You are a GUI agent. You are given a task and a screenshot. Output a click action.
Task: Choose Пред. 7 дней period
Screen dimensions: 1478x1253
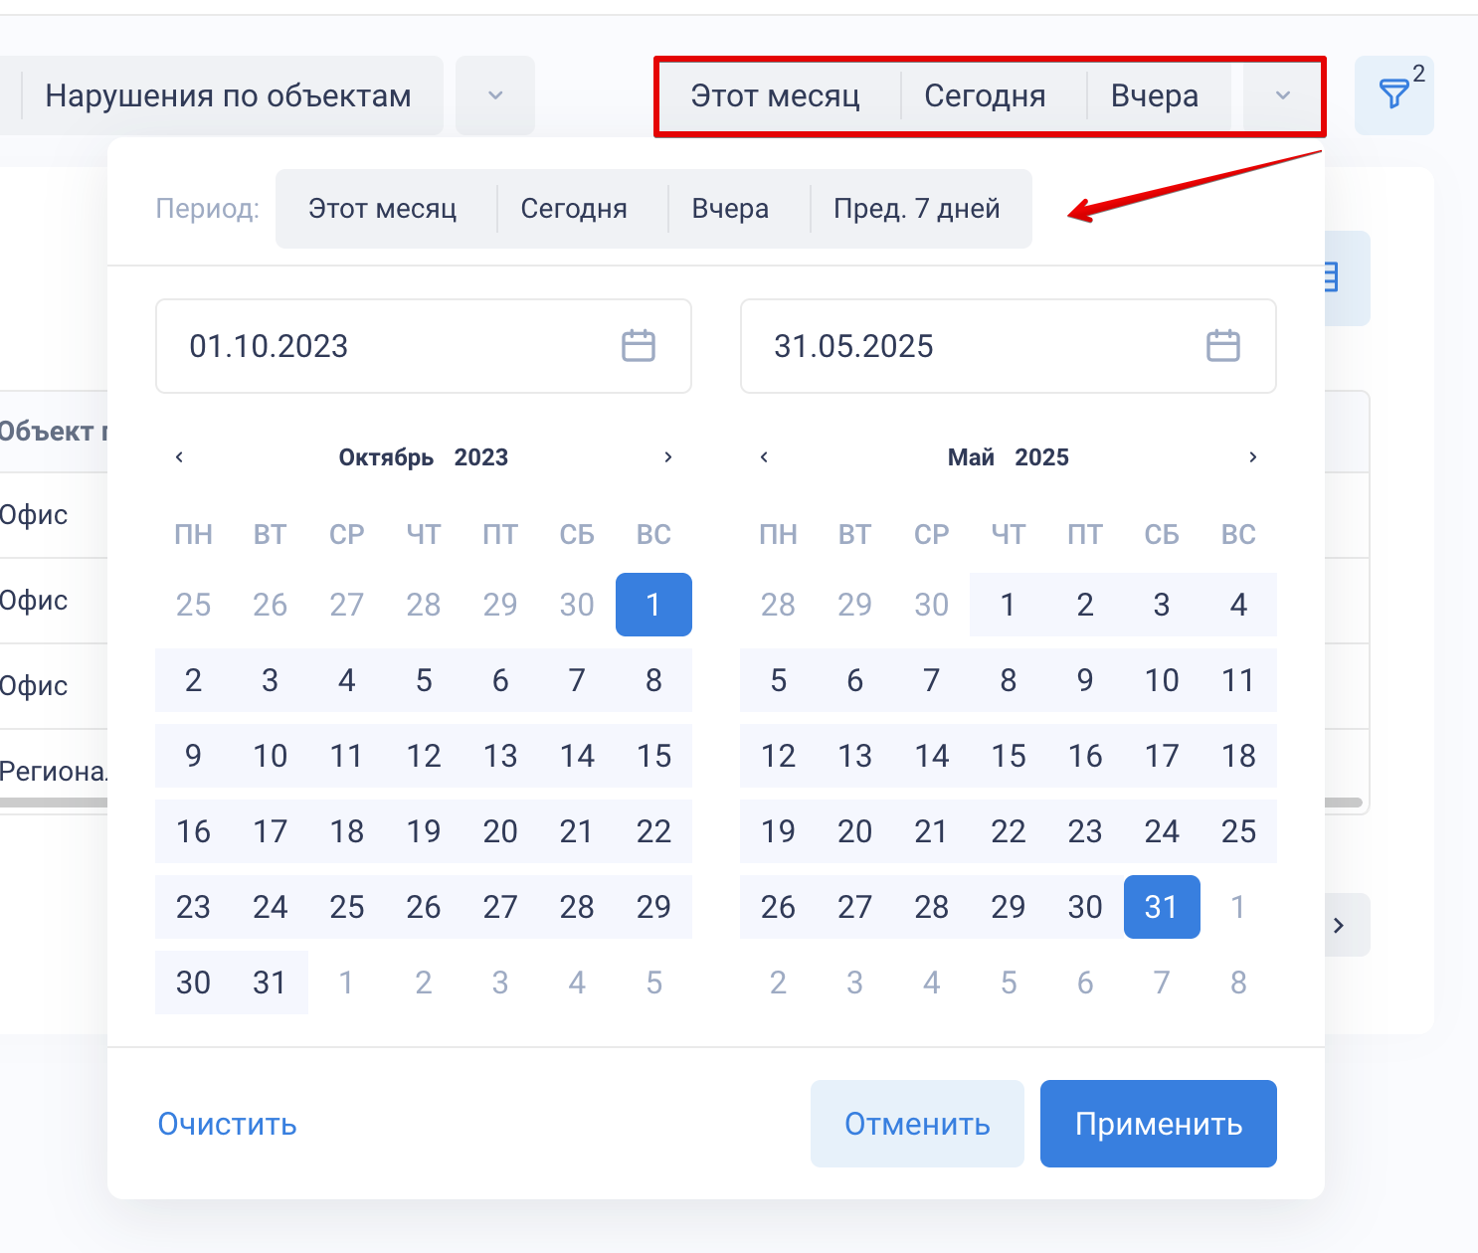point(917,209)
